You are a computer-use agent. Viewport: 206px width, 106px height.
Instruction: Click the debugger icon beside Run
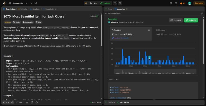point(86,3)
